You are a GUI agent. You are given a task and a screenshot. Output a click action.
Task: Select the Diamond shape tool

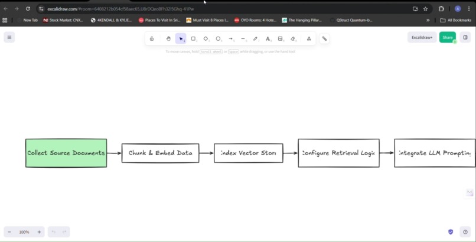(206, 38)
